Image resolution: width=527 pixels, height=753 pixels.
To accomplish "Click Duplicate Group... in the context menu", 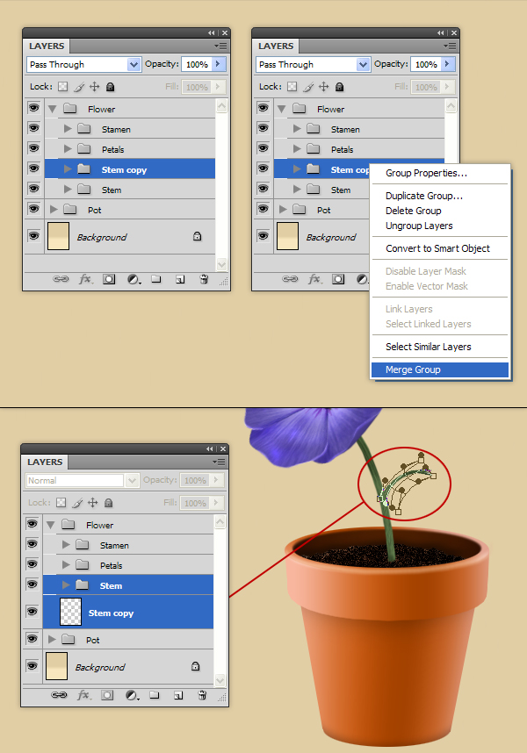I will point(423,196).
